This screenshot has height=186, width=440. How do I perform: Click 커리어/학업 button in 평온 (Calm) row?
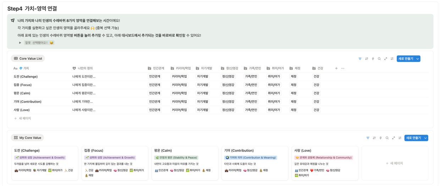coord(179,93)
